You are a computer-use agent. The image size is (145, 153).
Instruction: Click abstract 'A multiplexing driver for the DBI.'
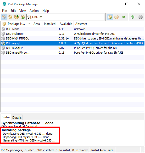click(94, 34)
